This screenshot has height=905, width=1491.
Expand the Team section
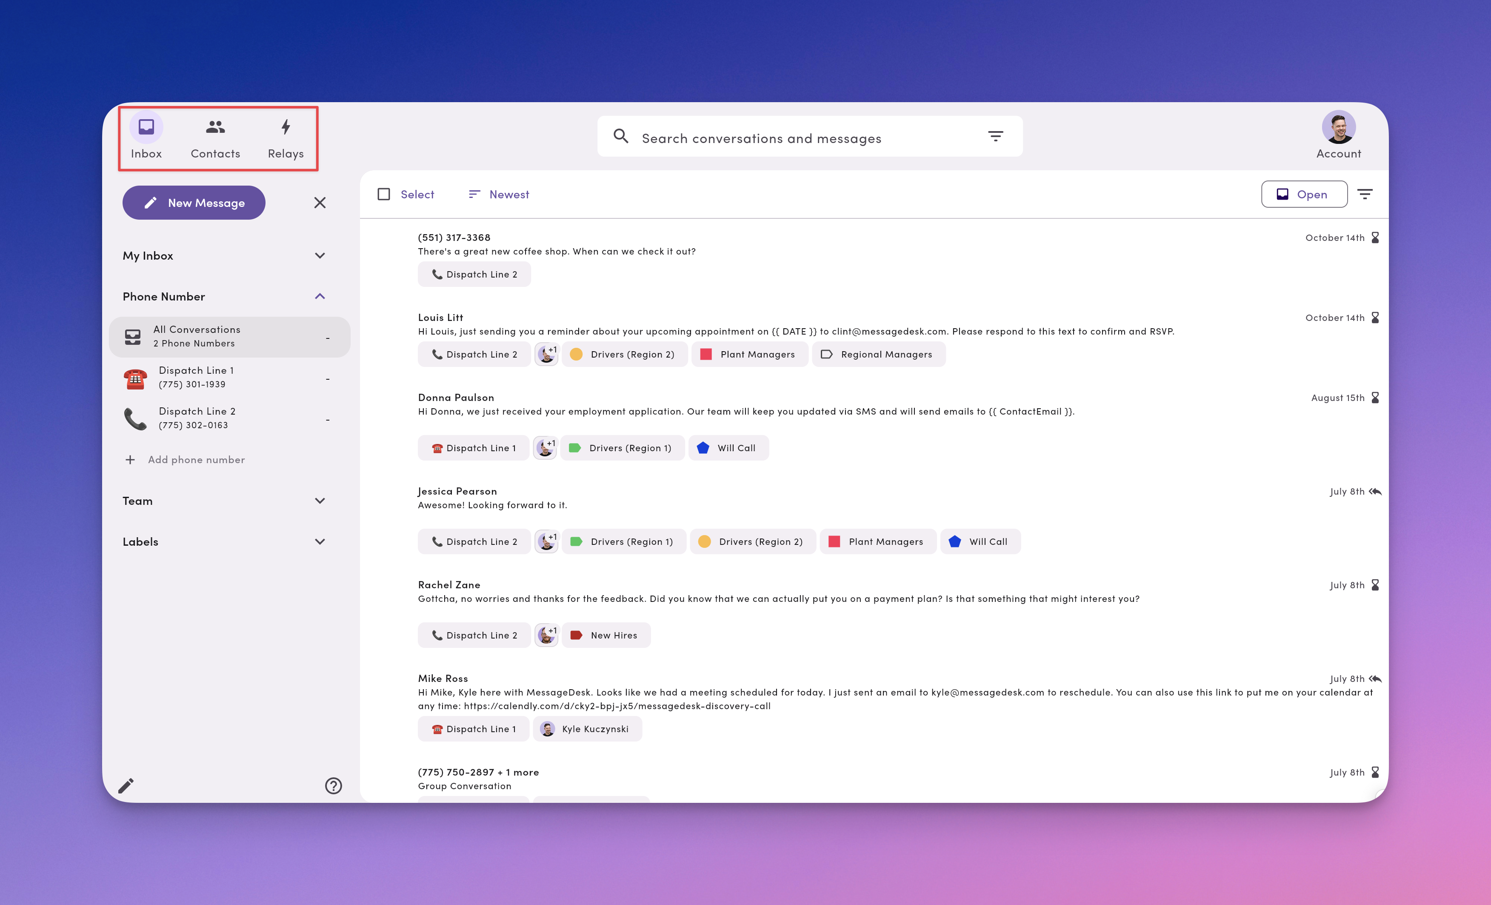coord(320,501)
